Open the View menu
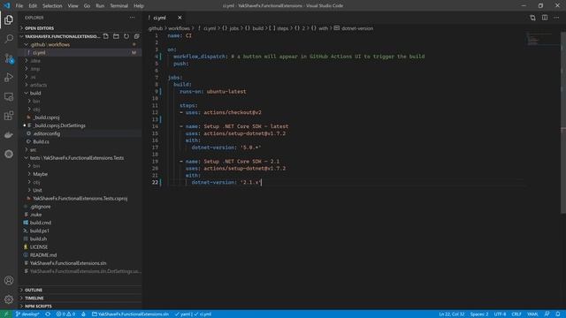 pos(73,6)
